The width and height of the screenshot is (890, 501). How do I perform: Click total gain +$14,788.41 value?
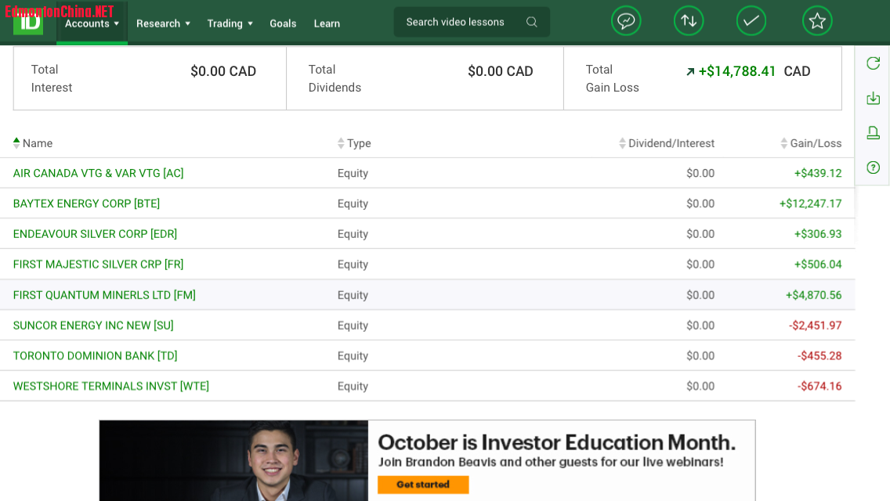tap(736, 71)
